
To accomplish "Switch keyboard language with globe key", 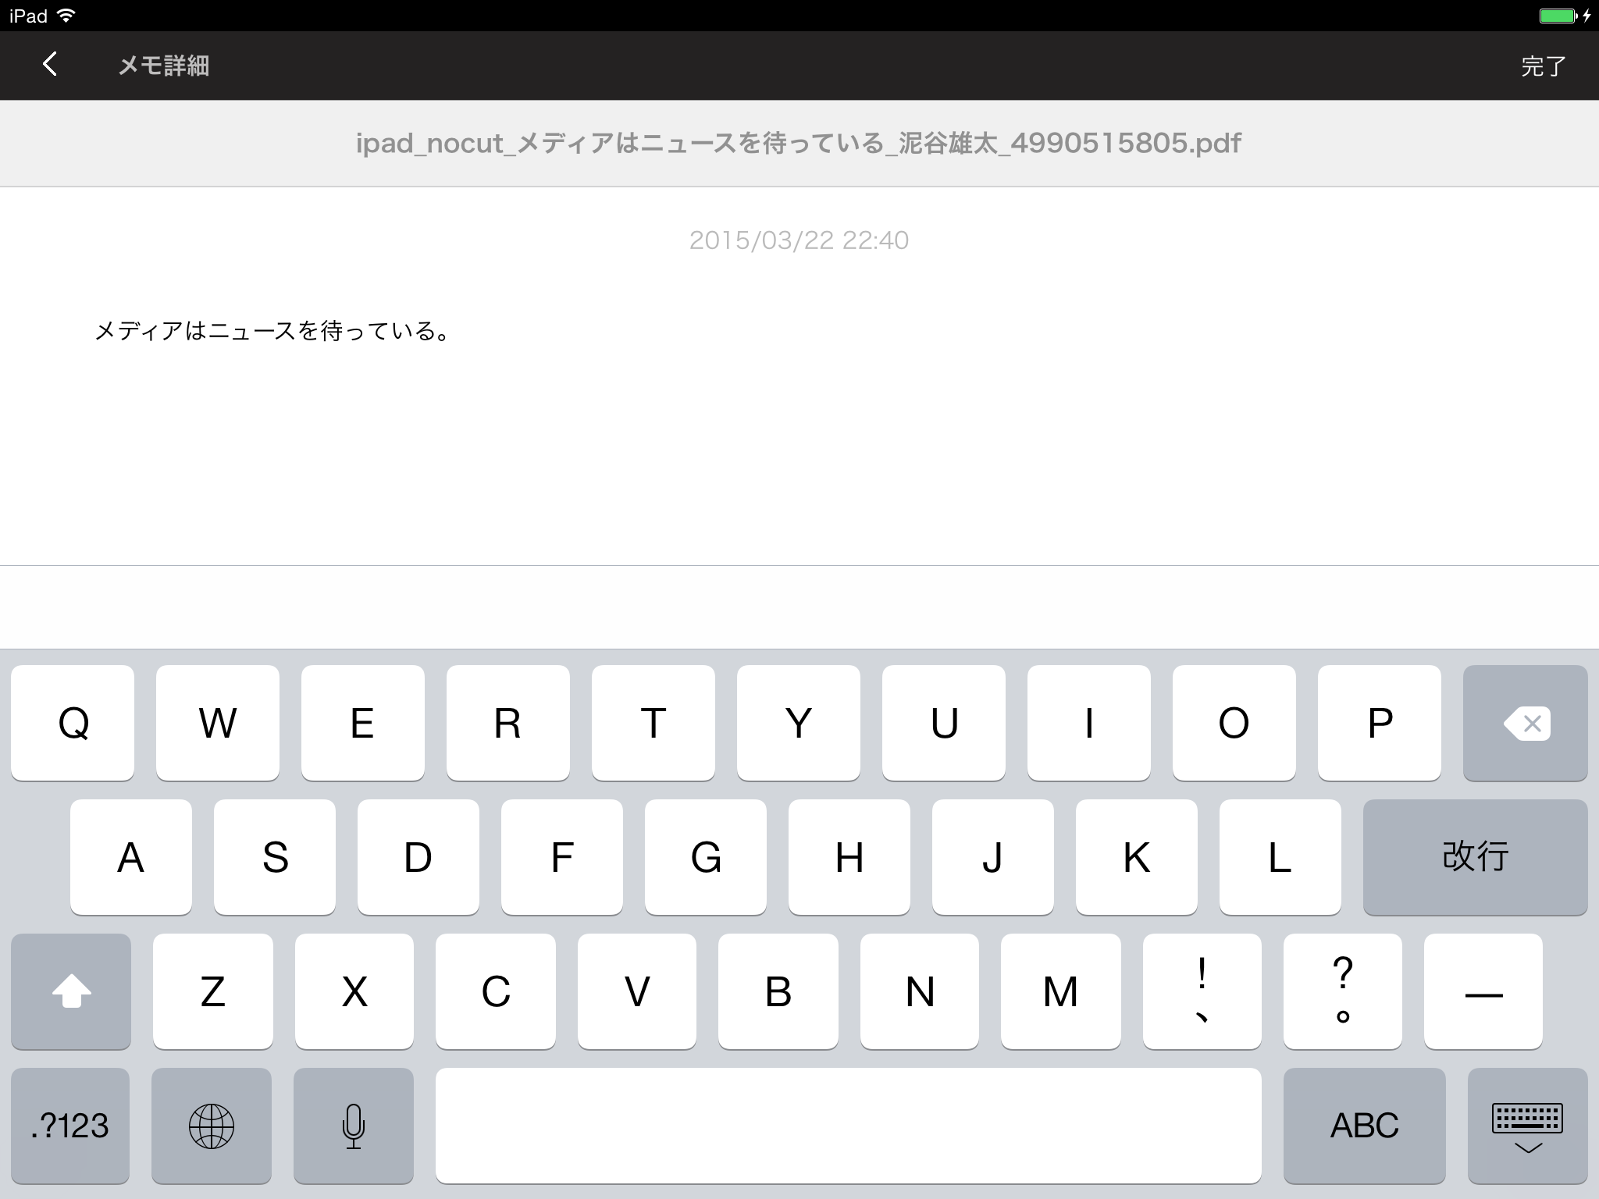I will click(212, 1126).
